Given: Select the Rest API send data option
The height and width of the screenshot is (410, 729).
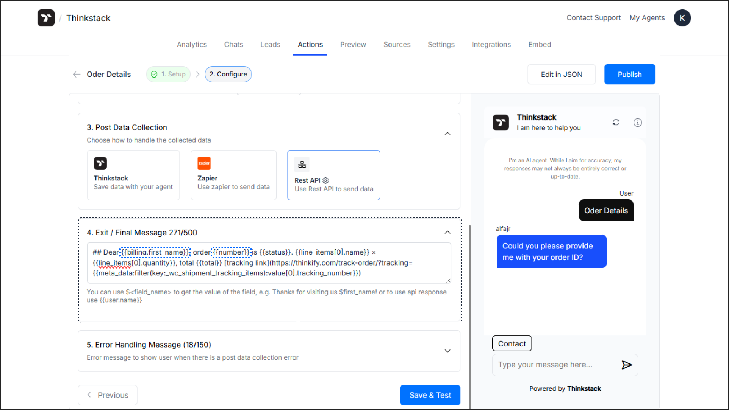Looking at the screenshot, I should point(333,175).
